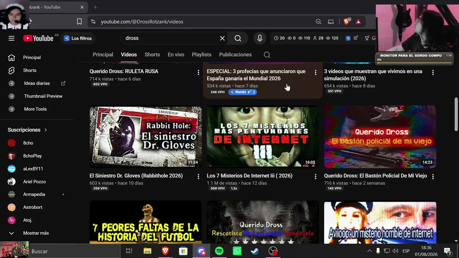
Task: Click the Los filtros button
Action: pos(78,38)
